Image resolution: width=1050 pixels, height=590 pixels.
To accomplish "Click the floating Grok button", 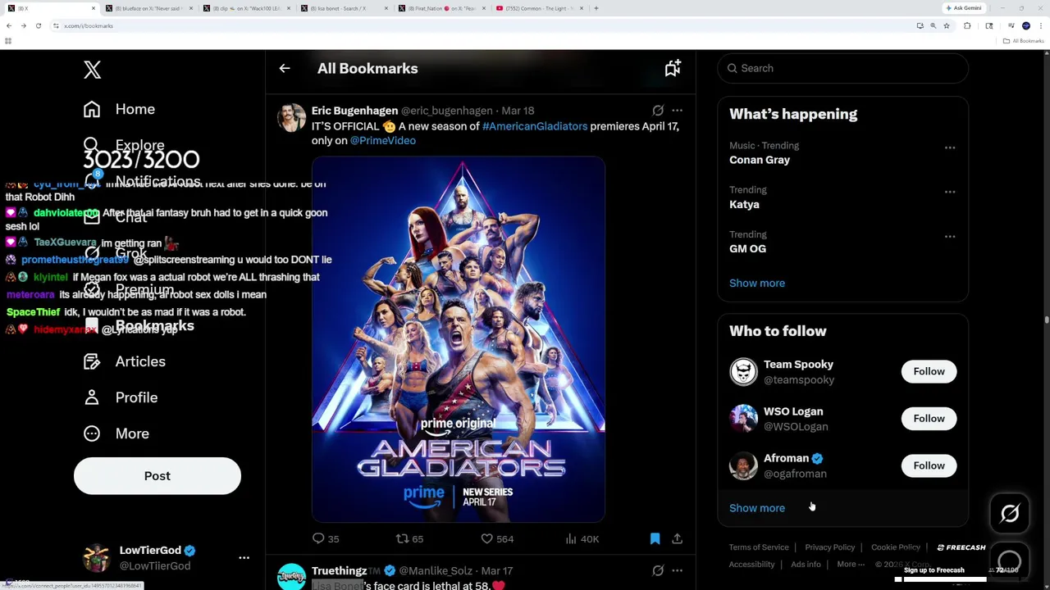I will point(1010,513).
